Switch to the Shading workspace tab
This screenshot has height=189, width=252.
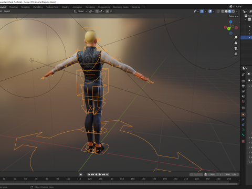click(66, 7)
